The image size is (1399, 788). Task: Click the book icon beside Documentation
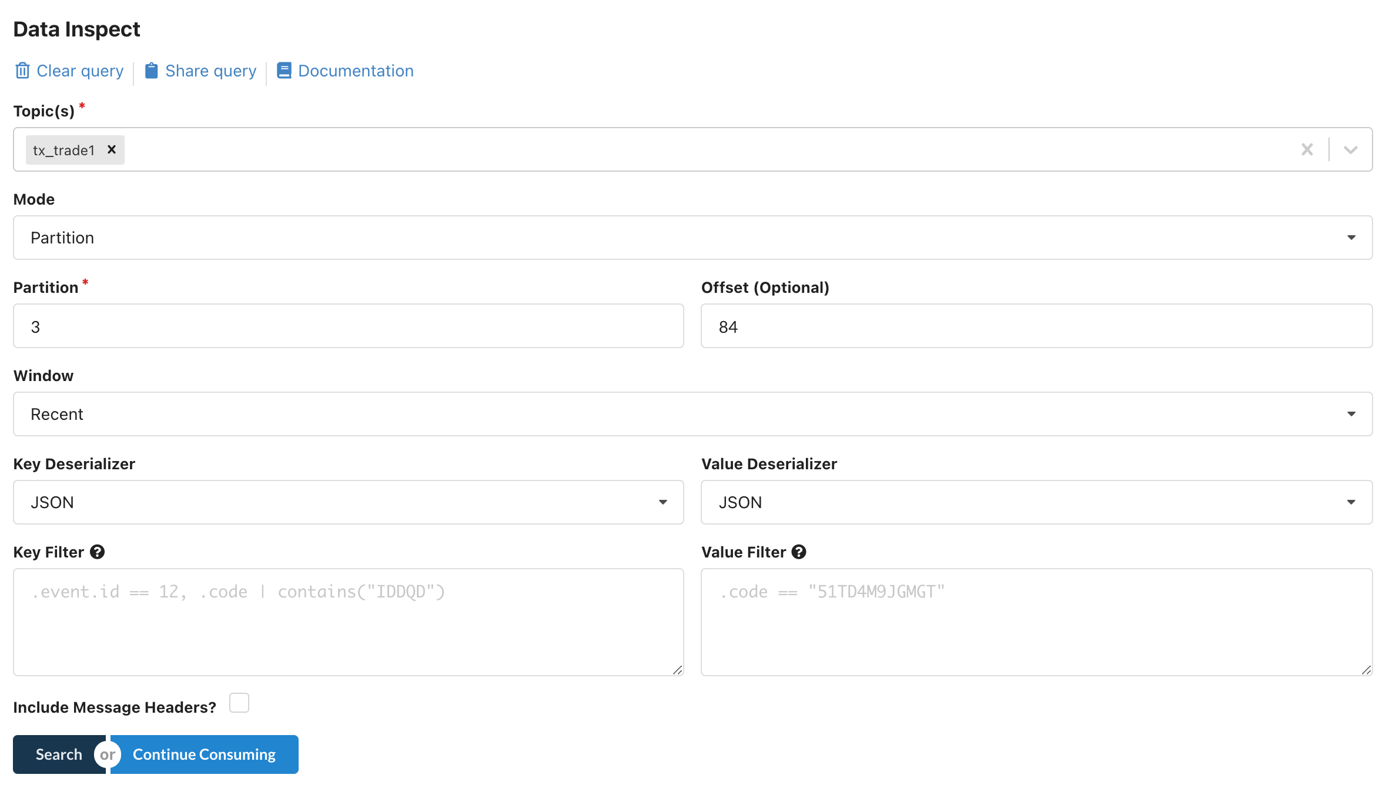(284, 70)
